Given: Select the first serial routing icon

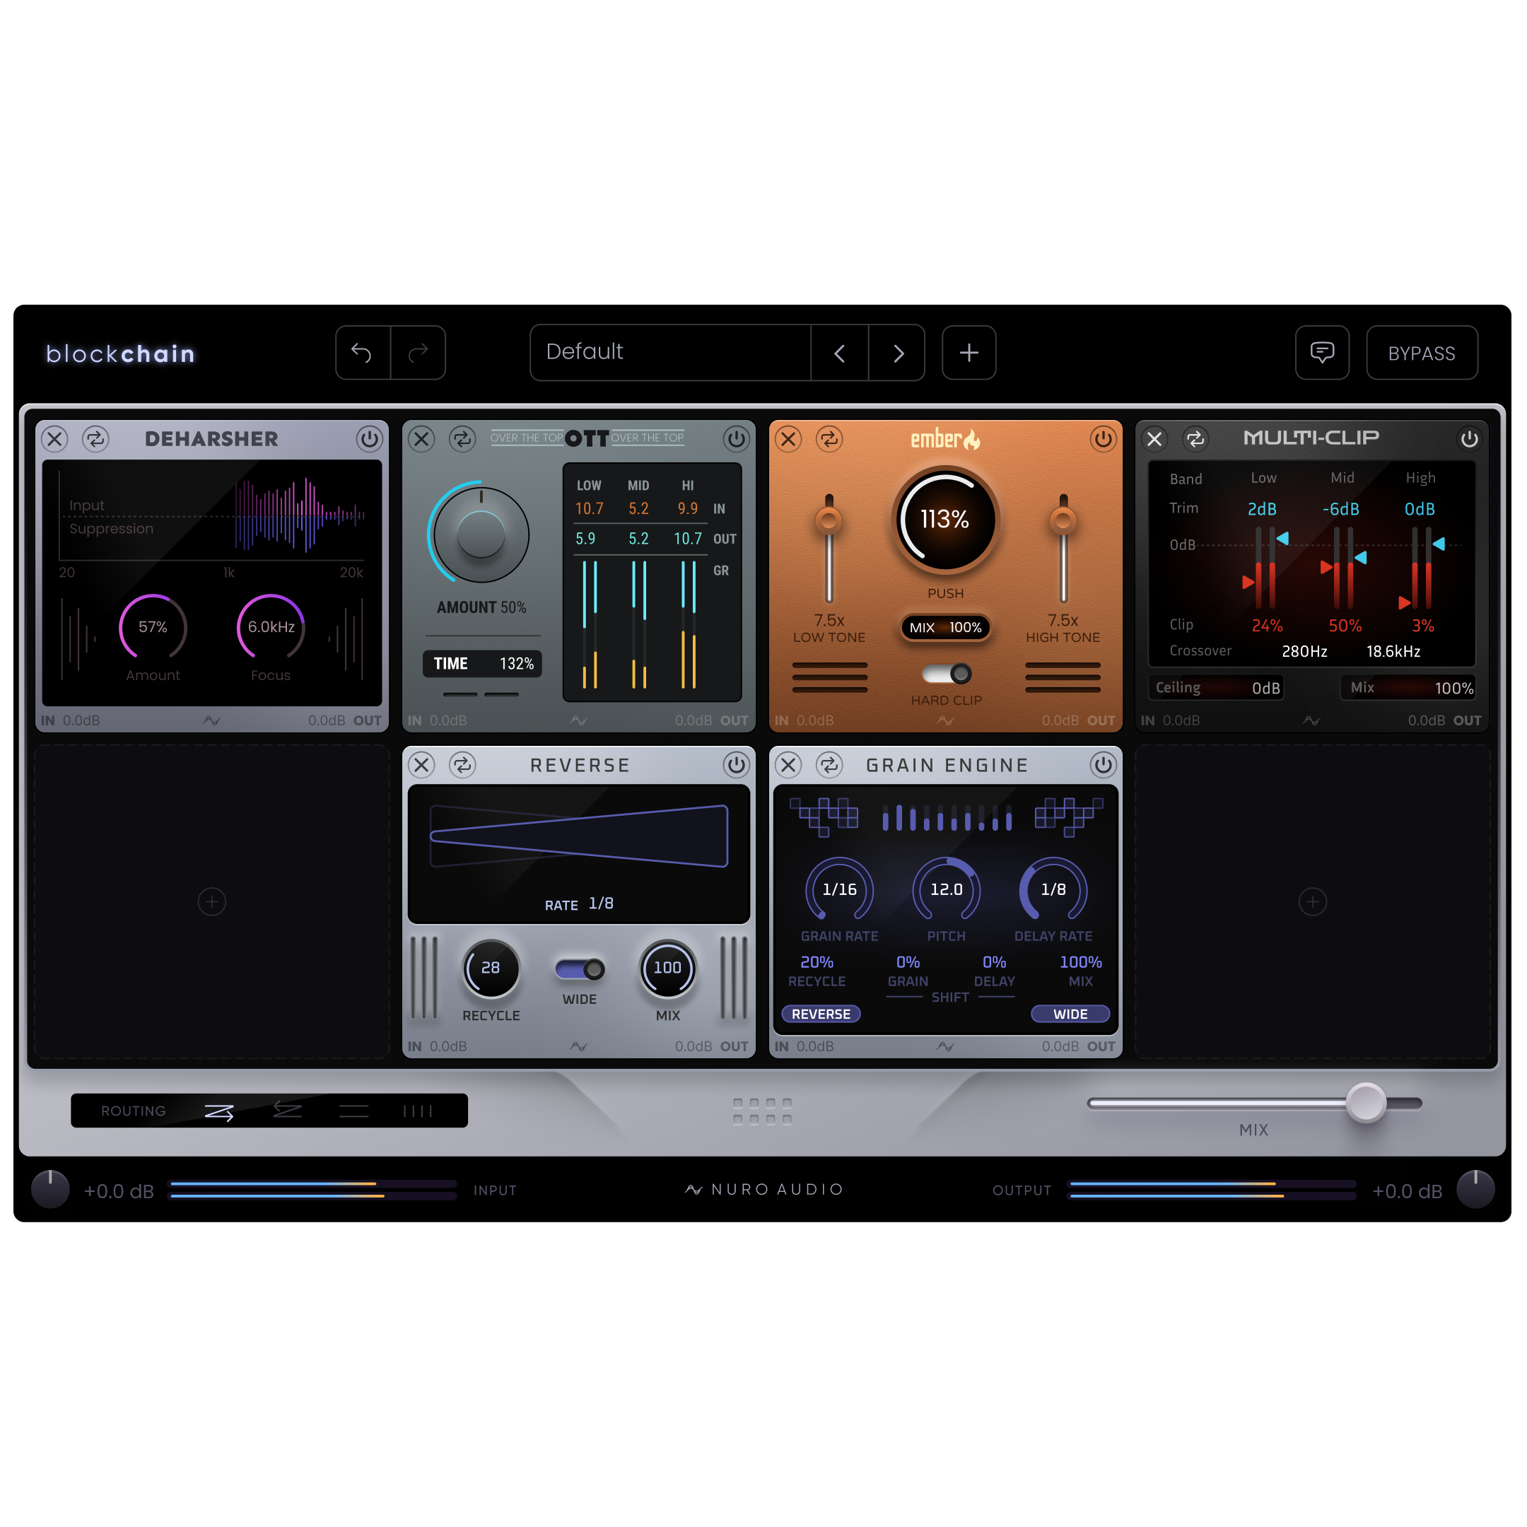Looking at the screenshot, I should (x=219, y=1111).
